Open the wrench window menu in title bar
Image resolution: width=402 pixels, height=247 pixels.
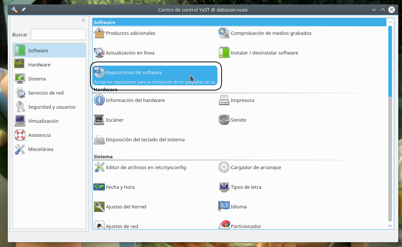tap(14, 10)
